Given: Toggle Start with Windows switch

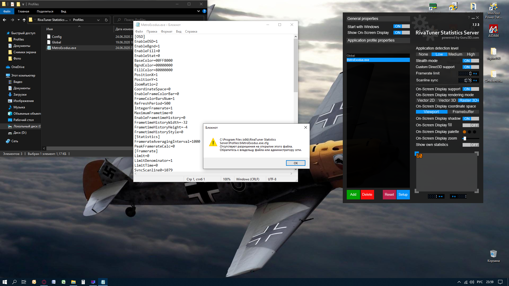Looking at the screenshot, I should (401, 26).
